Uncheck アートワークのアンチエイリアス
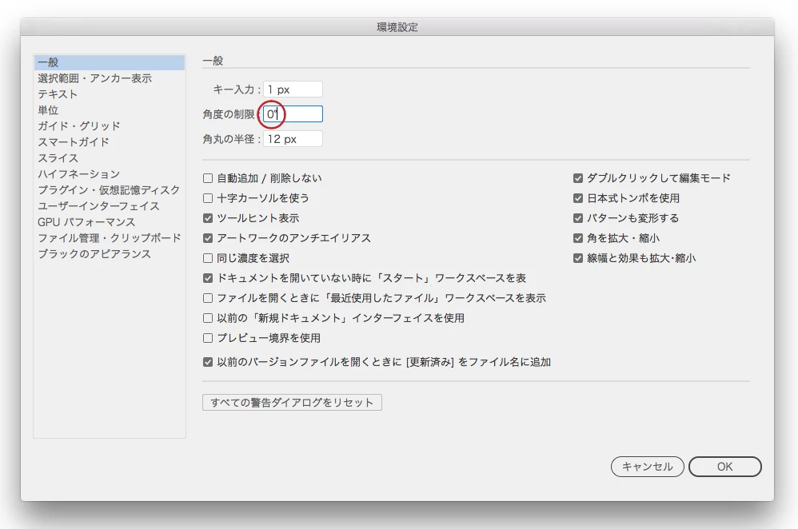This screenshot has width=798, height=529. [x=208, y=238]
